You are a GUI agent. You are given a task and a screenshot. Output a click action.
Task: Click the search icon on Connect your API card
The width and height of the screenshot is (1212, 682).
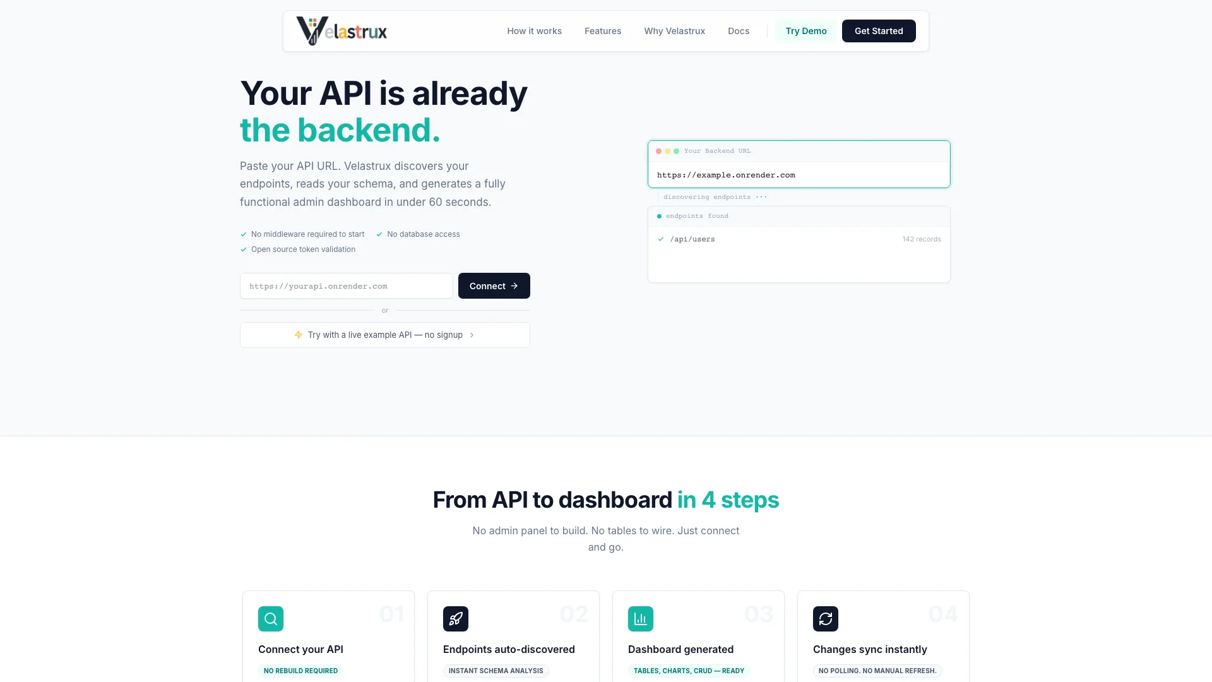[x=271, y=619]
